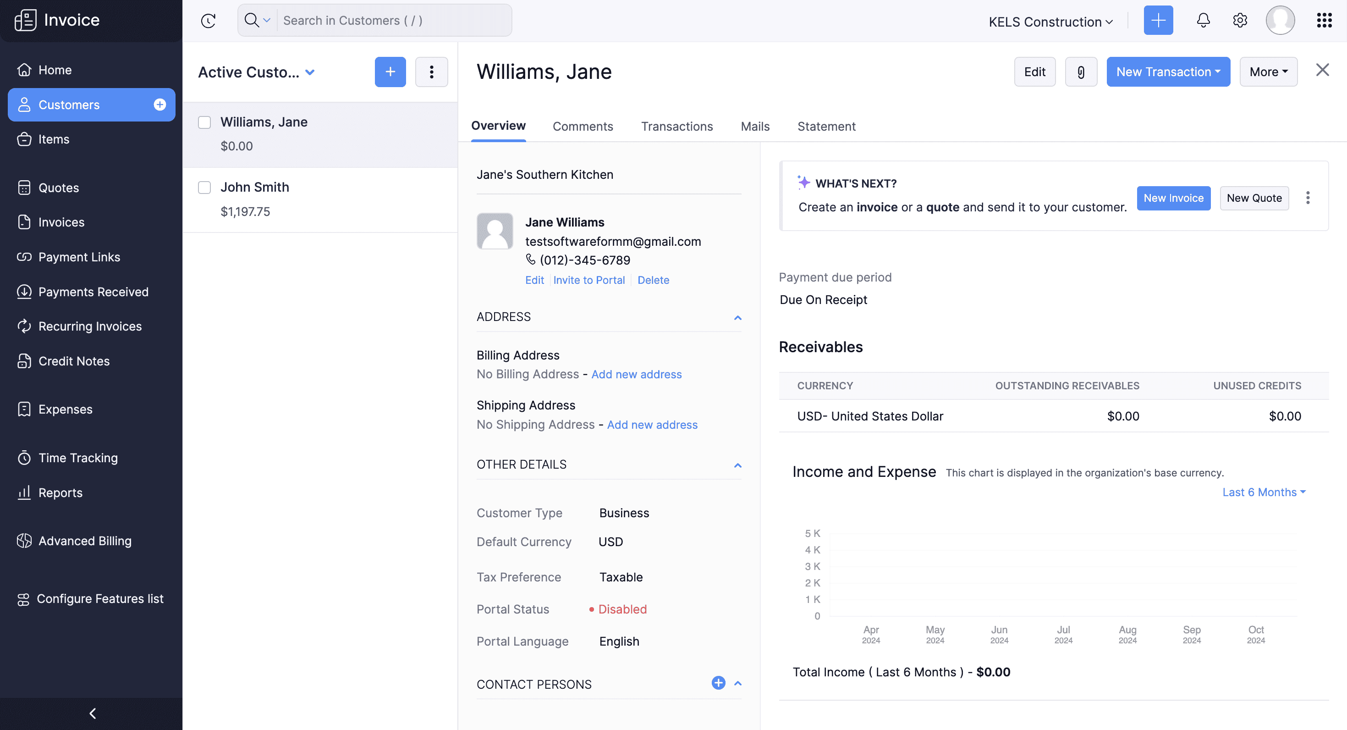Switch to the Statement tab
This screenshot has width=1347, height=730.
[x=826, y=127]
